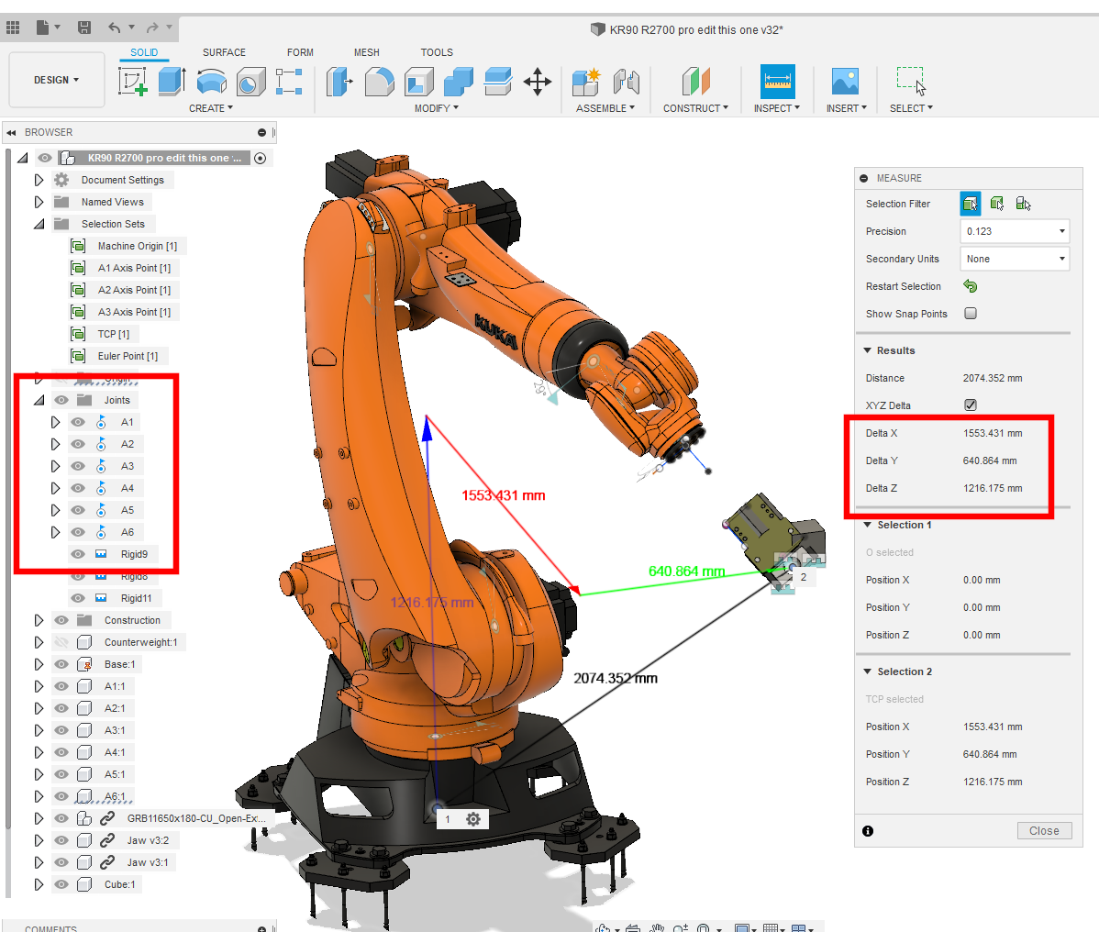This screenshot has width=1099, height=932.
Task: Select the Move/Copy tool
Action: (x=538, y=82)
